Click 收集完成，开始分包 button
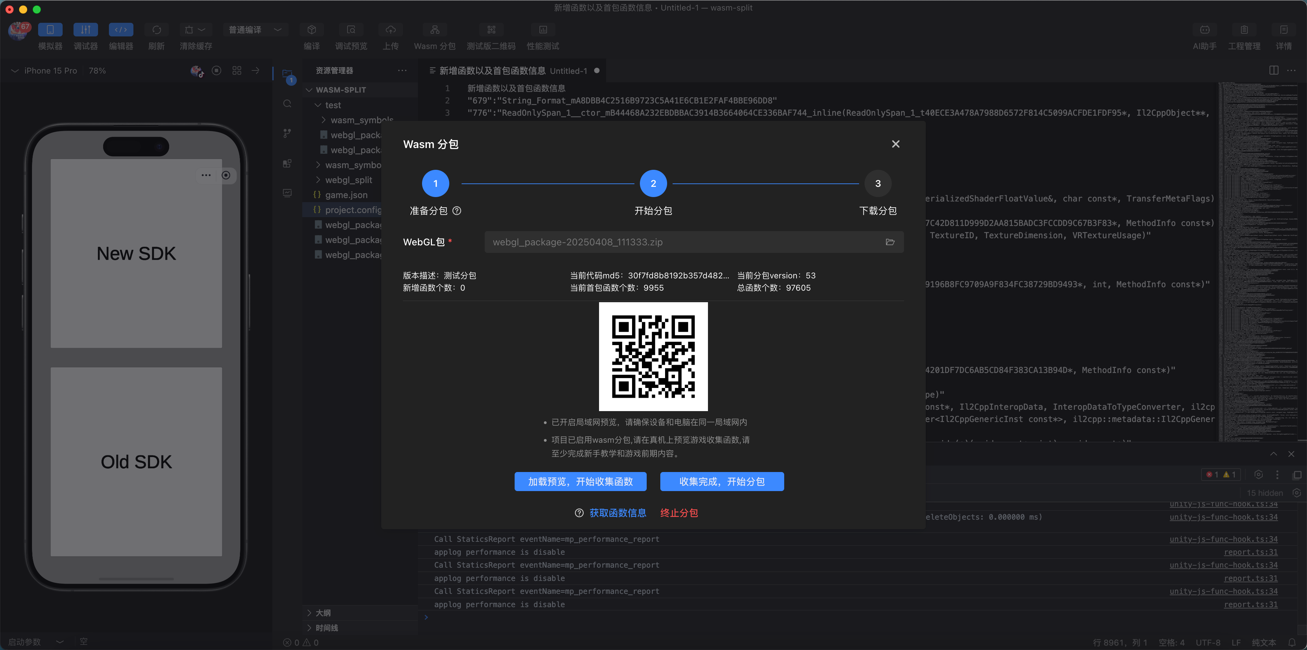The image size is (1307, 650). click(x=722, y=482)
